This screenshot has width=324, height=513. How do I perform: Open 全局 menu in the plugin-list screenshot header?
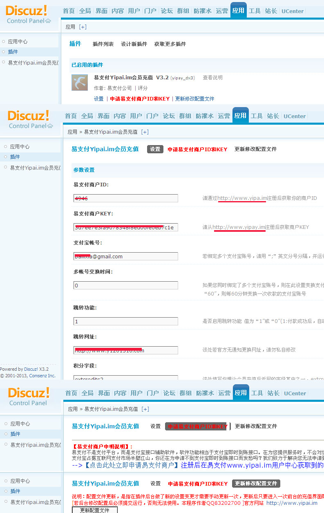click(x=85, y=11)
